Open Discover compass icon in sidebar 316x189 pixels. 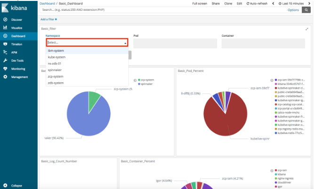(5, 20)
